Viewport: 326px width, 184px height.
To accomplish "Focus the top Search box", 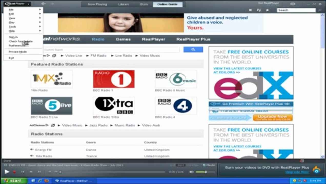I will 296,10.
